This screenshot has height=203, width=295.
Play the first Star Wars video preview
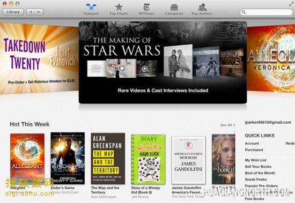(122, 68)
